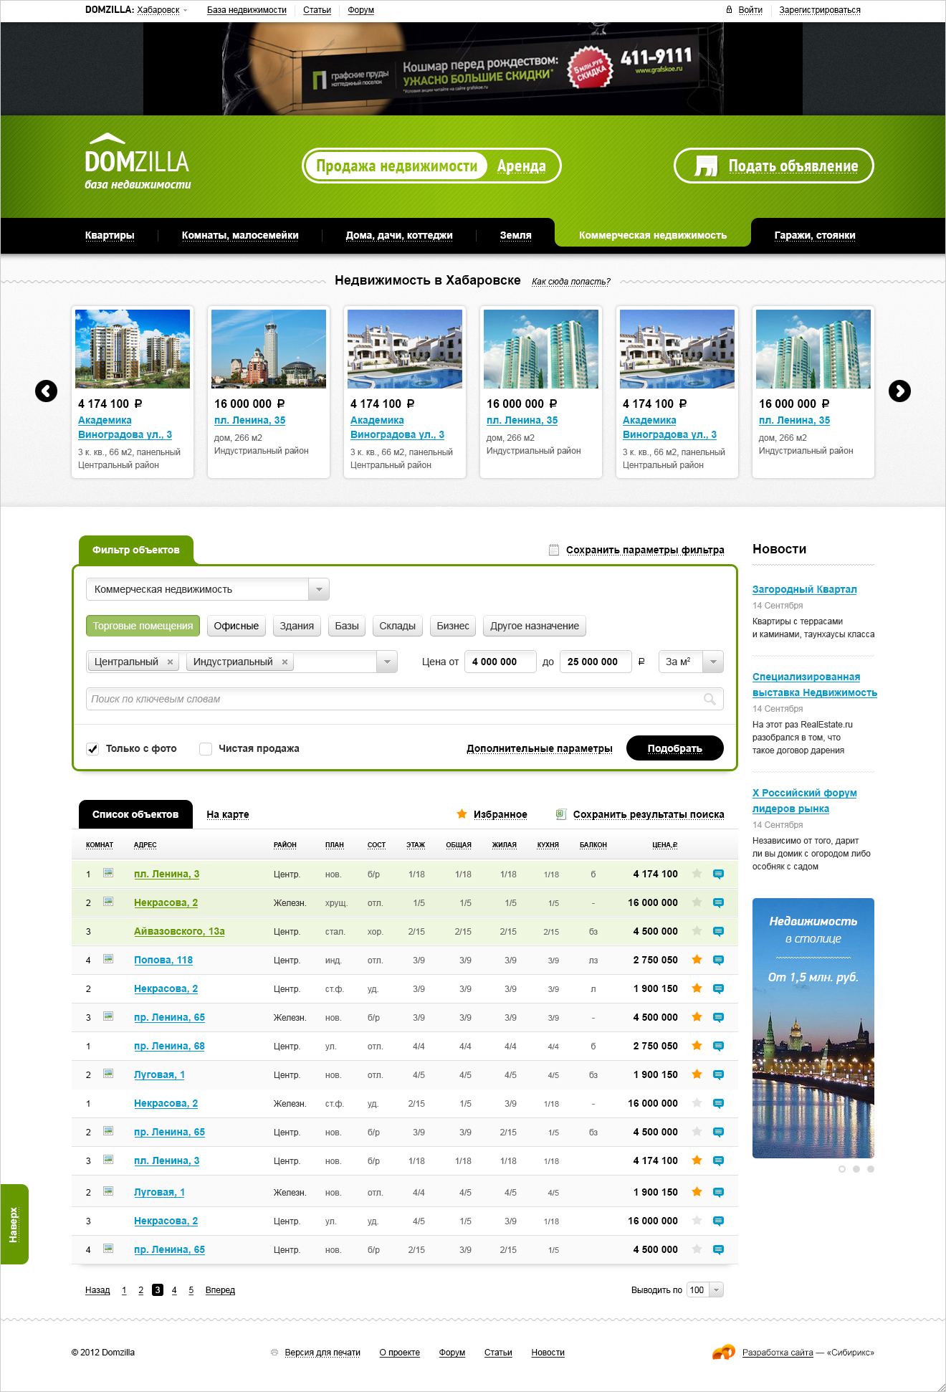Toggle the Другое назначение filter button

(x=535, y=626)
